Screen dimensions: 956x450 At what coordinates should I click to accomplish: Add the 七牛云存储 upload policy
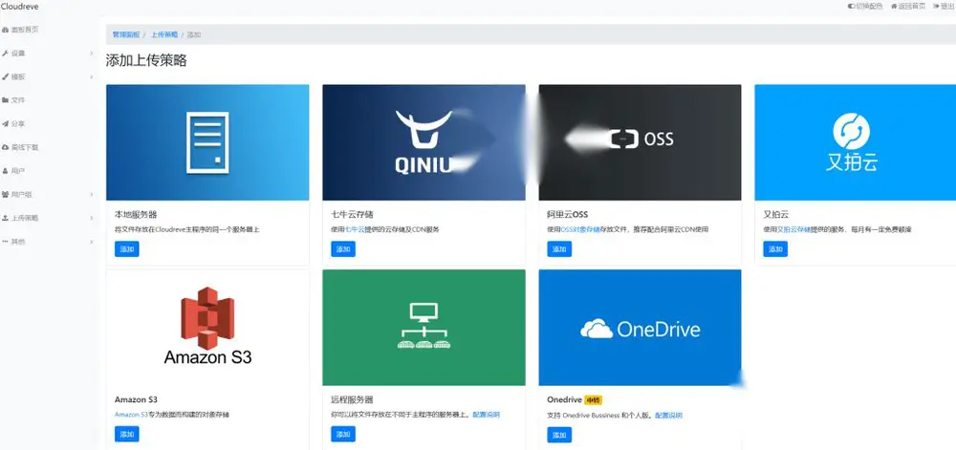pyautogui.click(x=343, y=249)
